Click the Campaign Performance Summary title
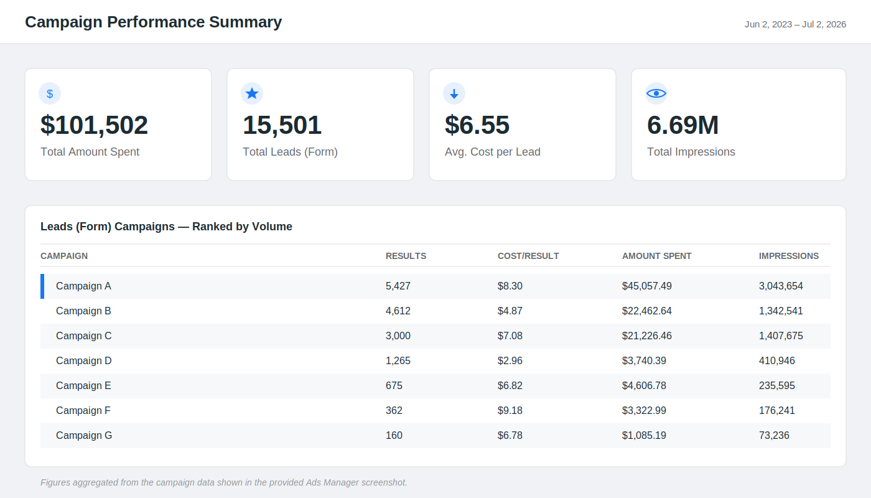Viewport: 871px width, 498px height. 153,22
